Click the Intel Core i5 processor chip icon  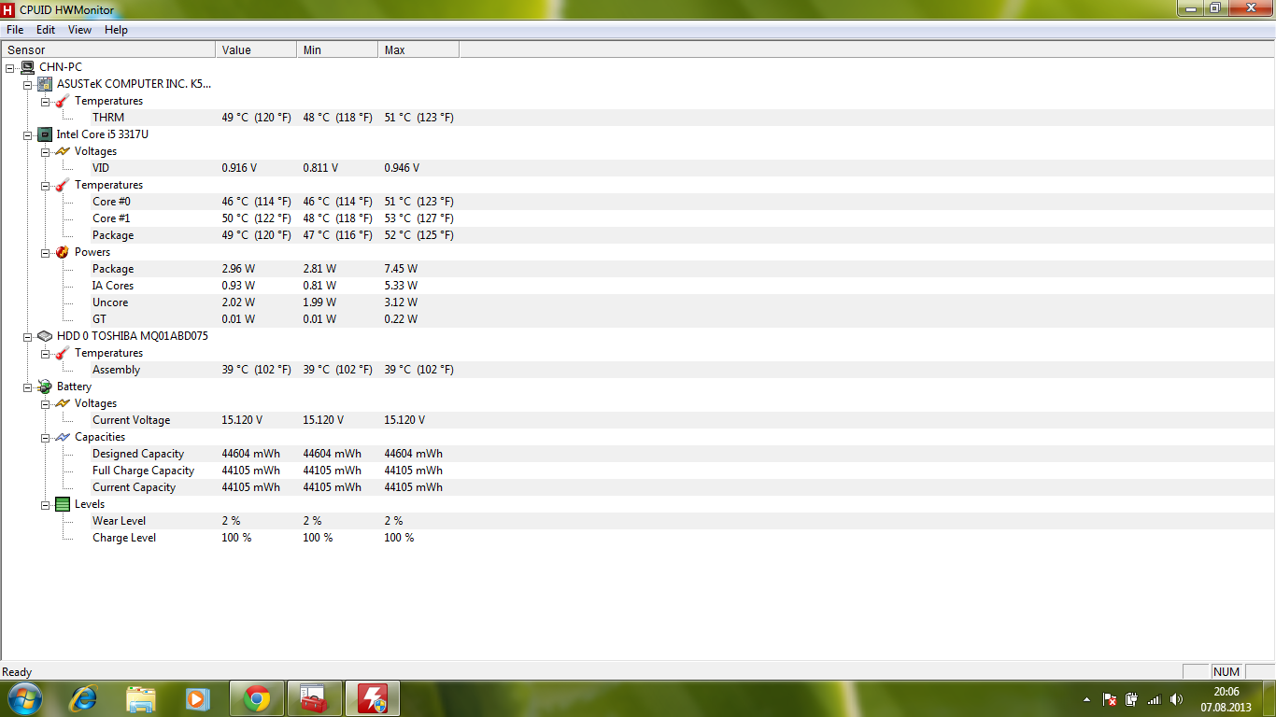pyautogui.click(x=45, y=134)
